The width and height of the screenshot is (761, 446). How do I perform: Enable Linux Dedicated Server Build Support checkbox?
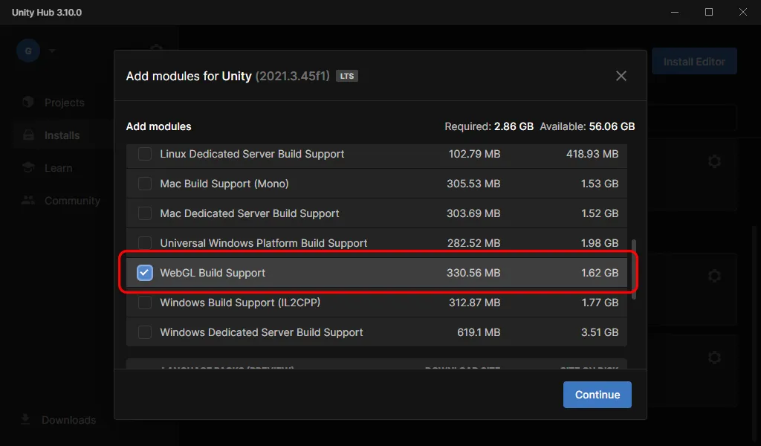point(145,154)
